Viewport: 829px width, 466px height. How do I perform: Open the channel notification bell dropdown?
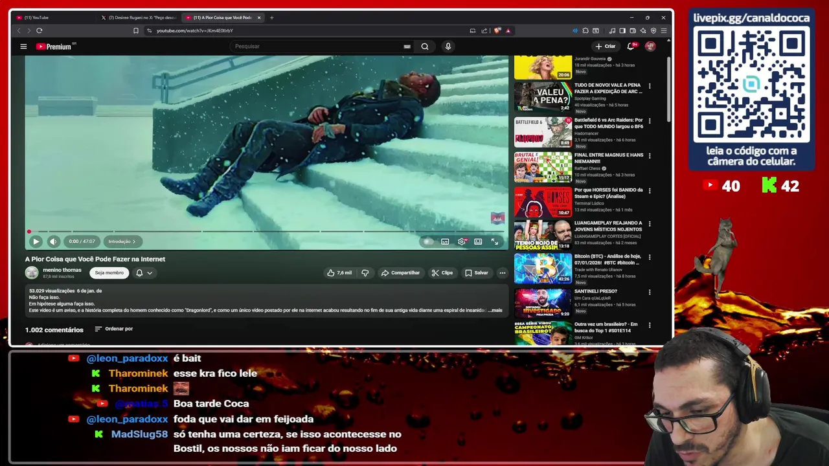tap(144, 272)
